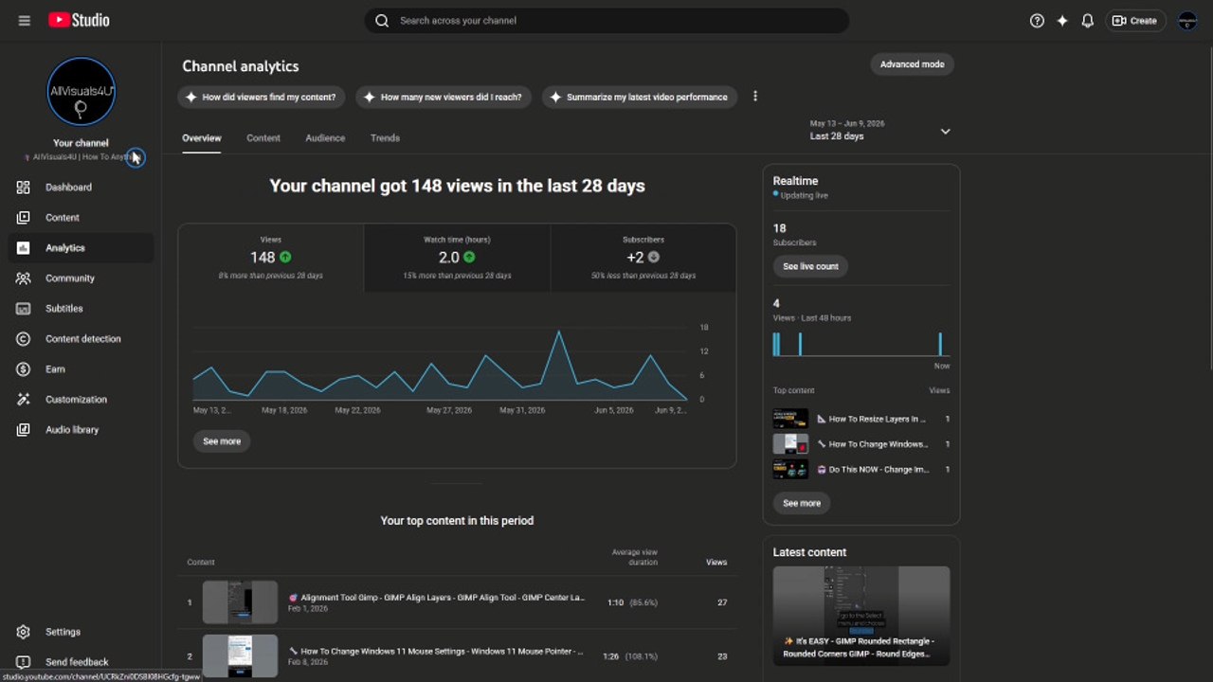The image size is (1213, 682).
Task: Open the AllVisuals4U channel avatar
Action: (81, 92)
